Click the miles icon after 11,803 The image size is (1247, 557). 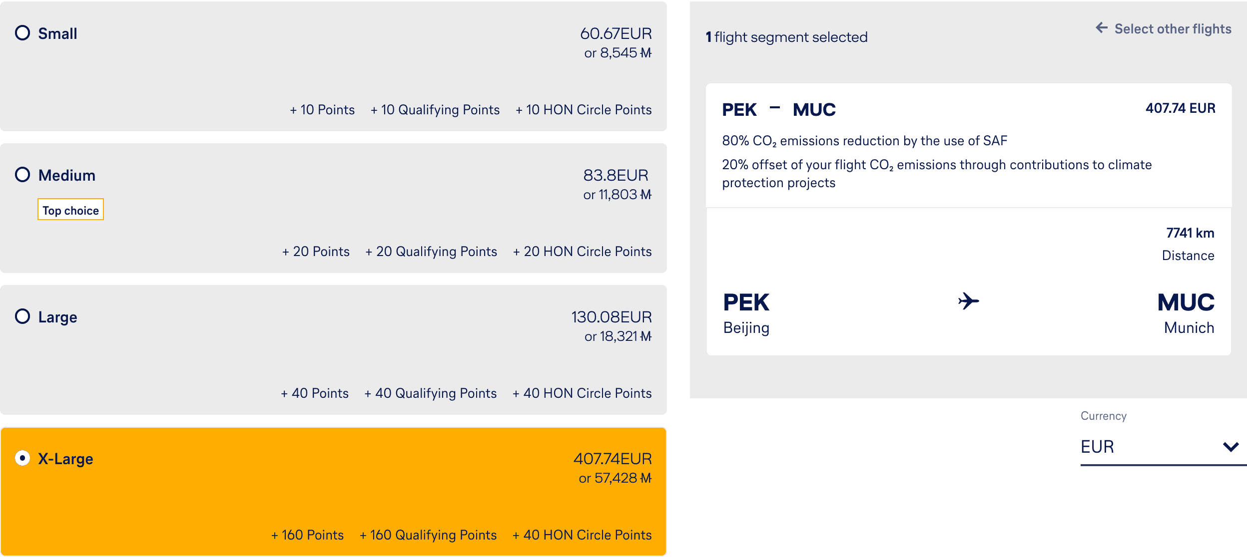646,195
